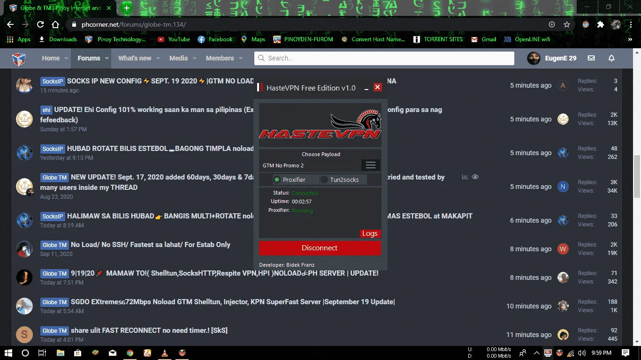Screen dimensions: 641x360
Task: Expand the What's new dropdown arrow
Action: click(x=158, y=58)
